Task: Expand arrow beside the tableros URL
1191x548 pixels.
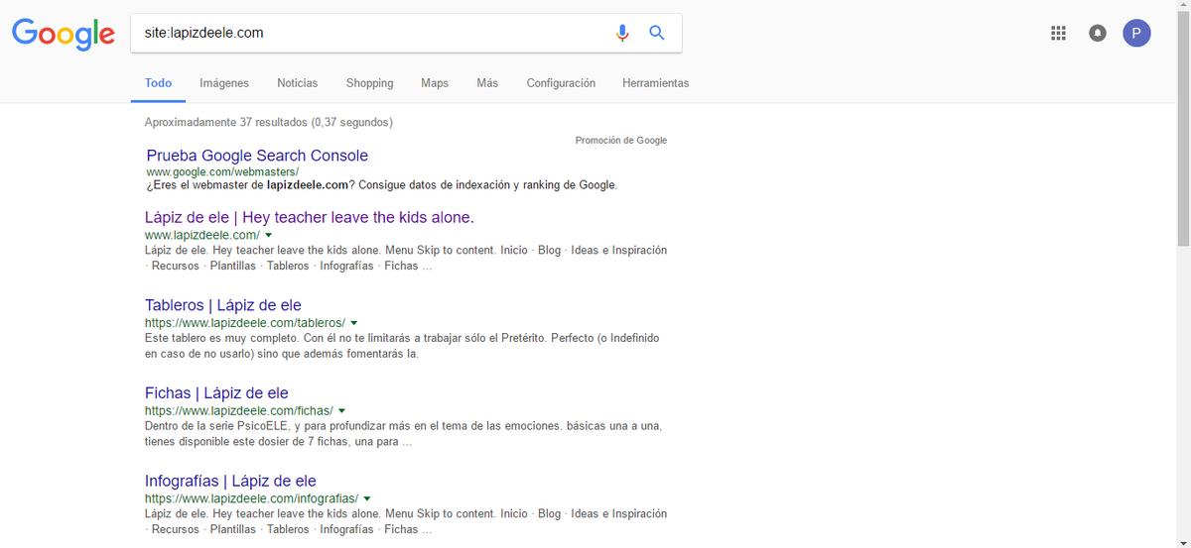Action: 354,323
